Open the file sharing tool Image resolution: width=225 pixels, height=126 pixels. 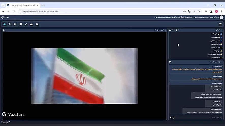click(31, 24)
